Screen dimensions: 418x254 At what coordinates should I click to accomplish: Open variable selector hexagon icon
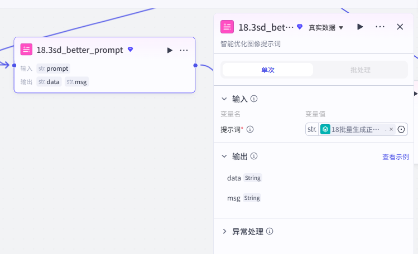click(x=401, y=129)
